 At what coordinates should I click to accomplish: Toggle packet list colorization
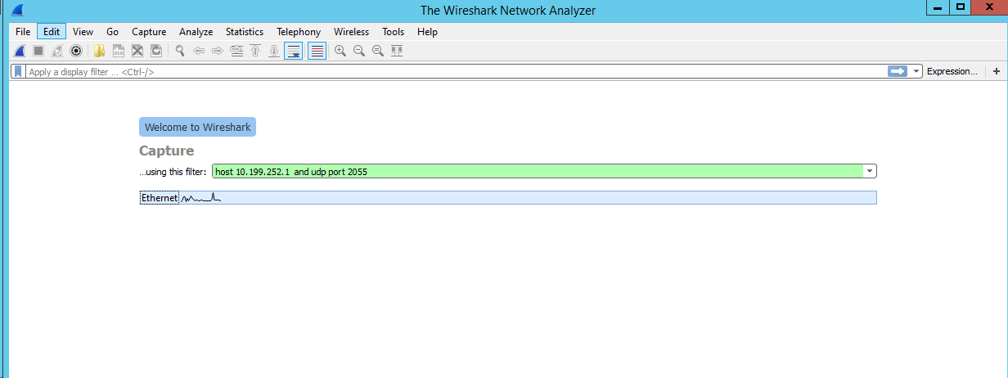point(317,51)
